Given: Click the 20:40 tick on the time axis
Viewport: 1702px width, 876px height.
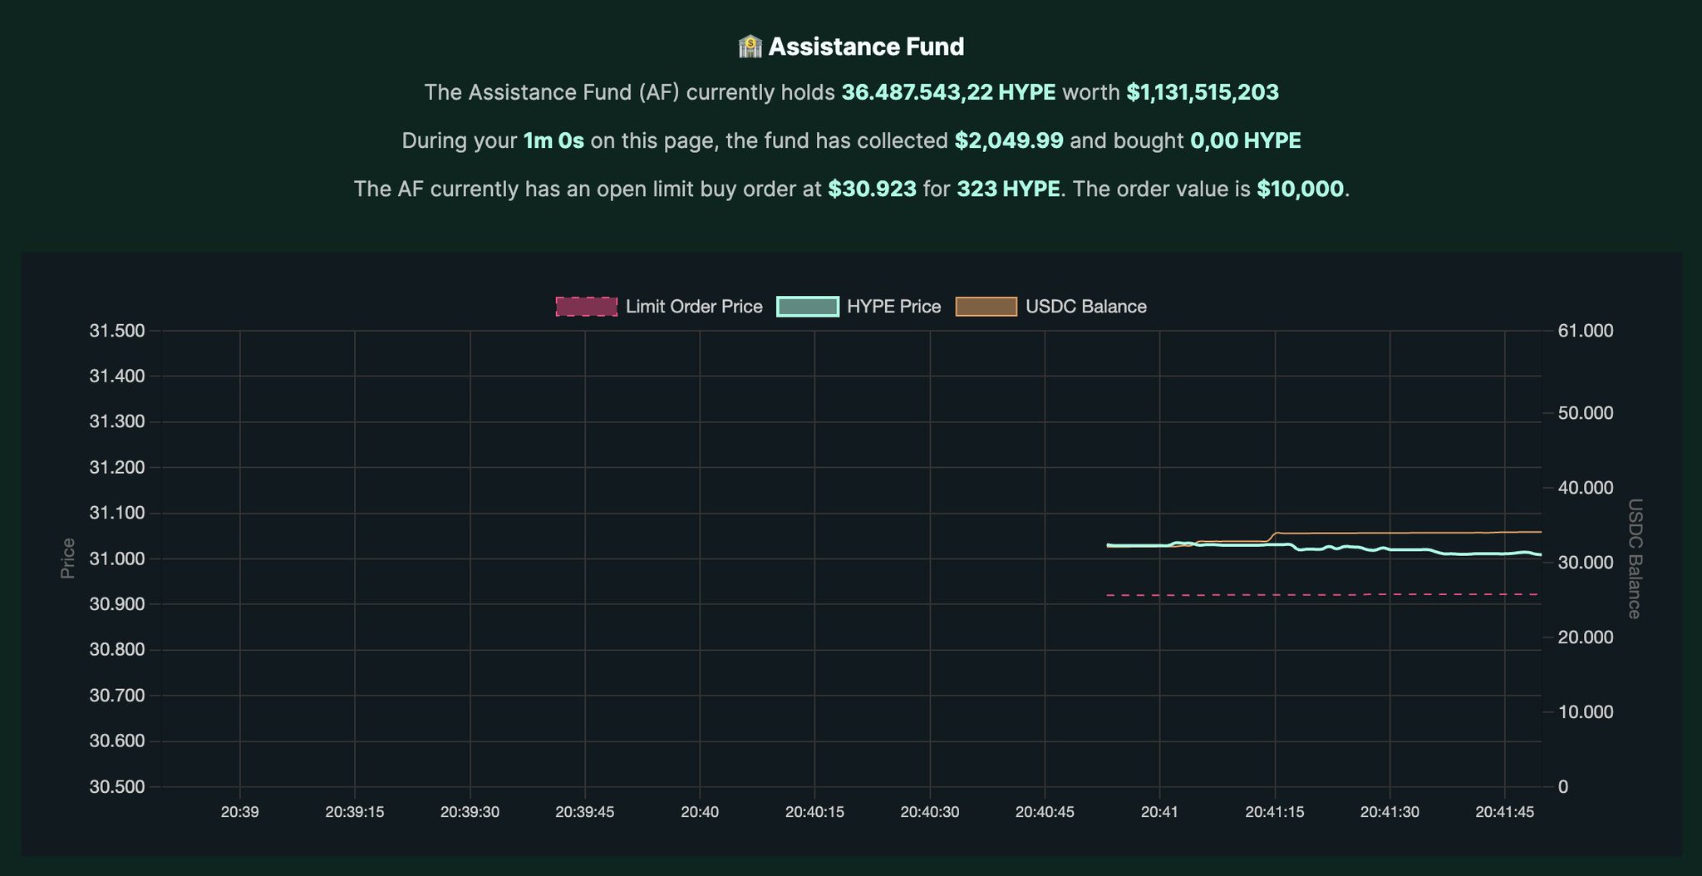Looking at the screenshot, I should pos(699,812).
